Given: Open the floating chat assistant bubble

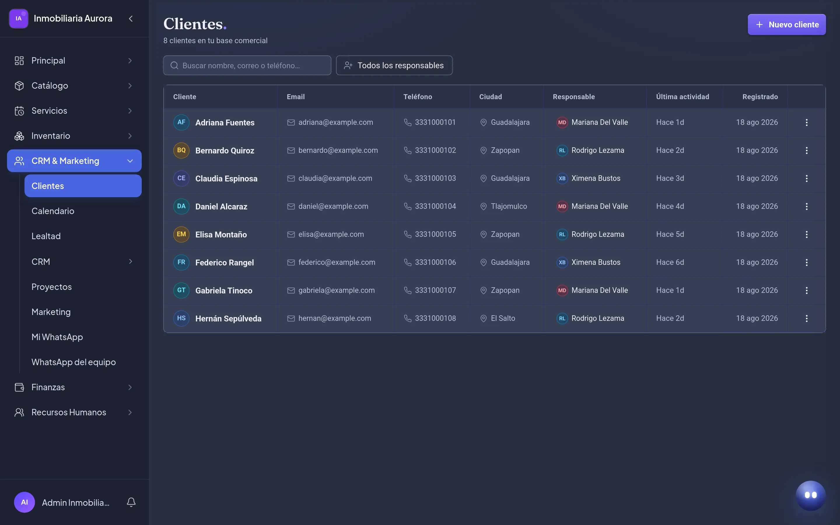Looking at the screenshot, I should point(811,495).
